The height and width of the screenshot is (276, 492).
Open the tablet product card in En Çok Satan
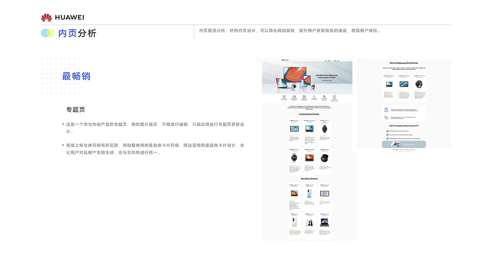pos(294,132)
